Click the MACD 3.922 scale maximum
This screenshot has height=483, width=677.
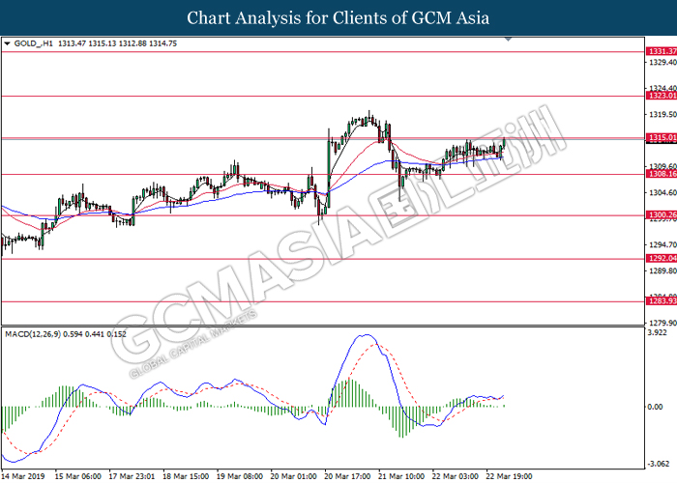click(657, 333)
